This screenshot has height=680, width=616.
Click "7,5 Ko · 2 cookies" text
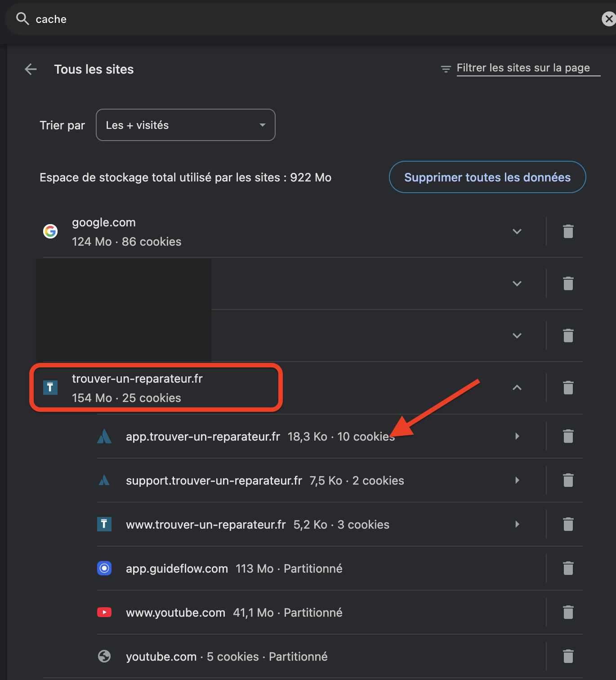pyautogui.click(x=357, y=481)
